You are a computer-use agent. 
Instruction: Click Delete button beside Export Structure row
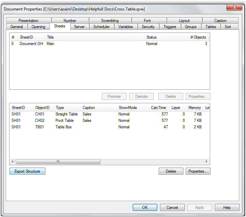pos(171,171)
